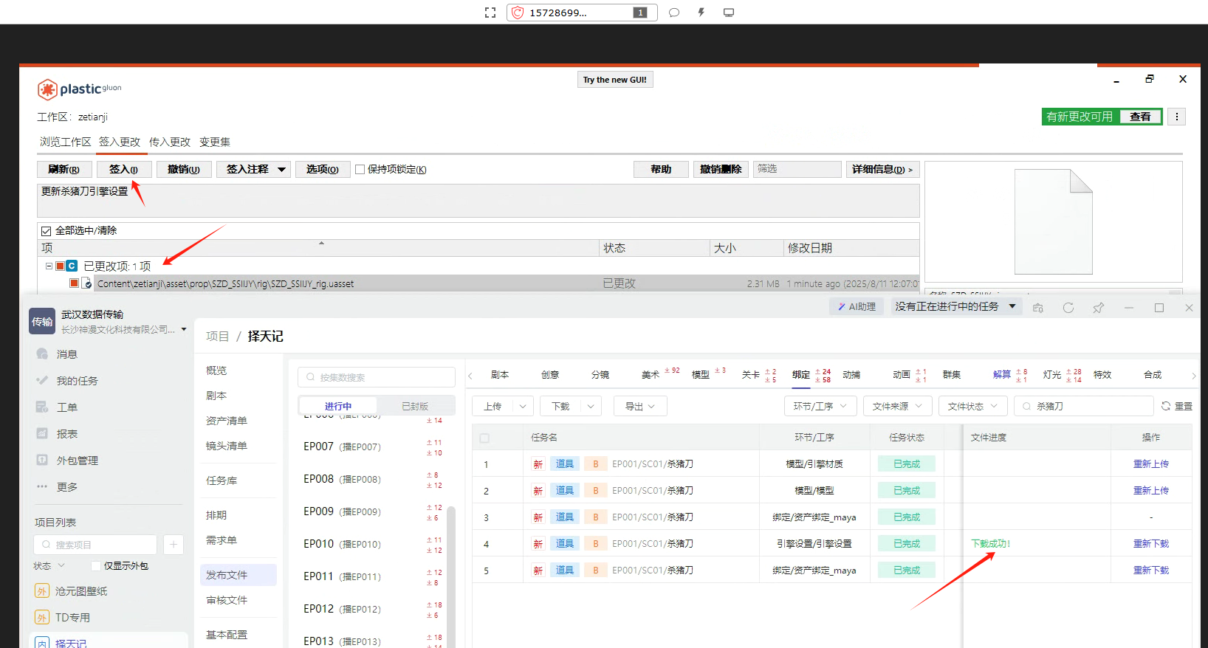Viewport: 1208px width, 648px height.
Task: Click the pin window icon
Action: pyautogui.click(x=1099, y=308)
